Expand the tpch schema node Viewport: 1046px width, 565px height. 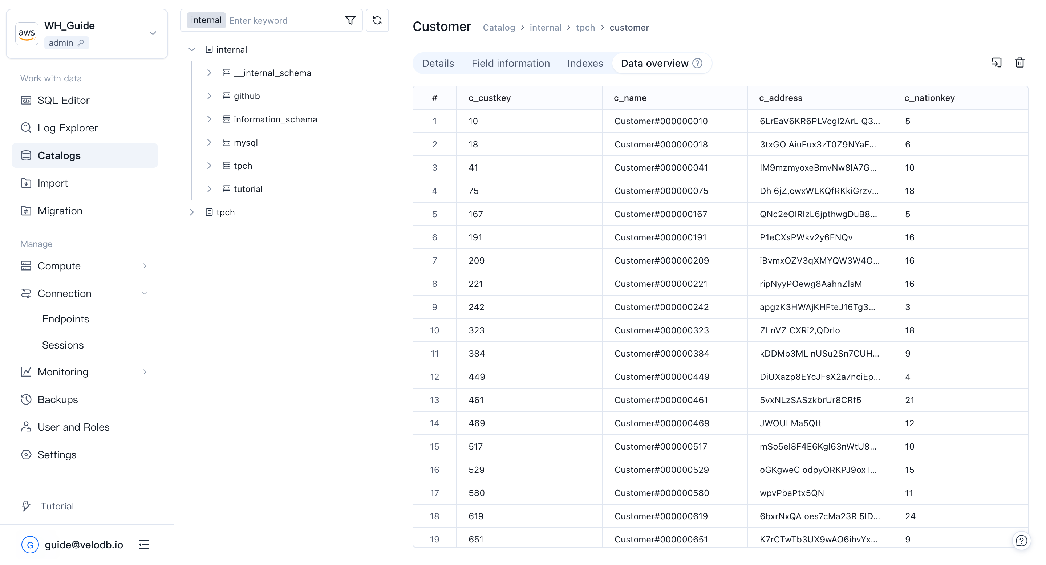[x=210, y=166]
